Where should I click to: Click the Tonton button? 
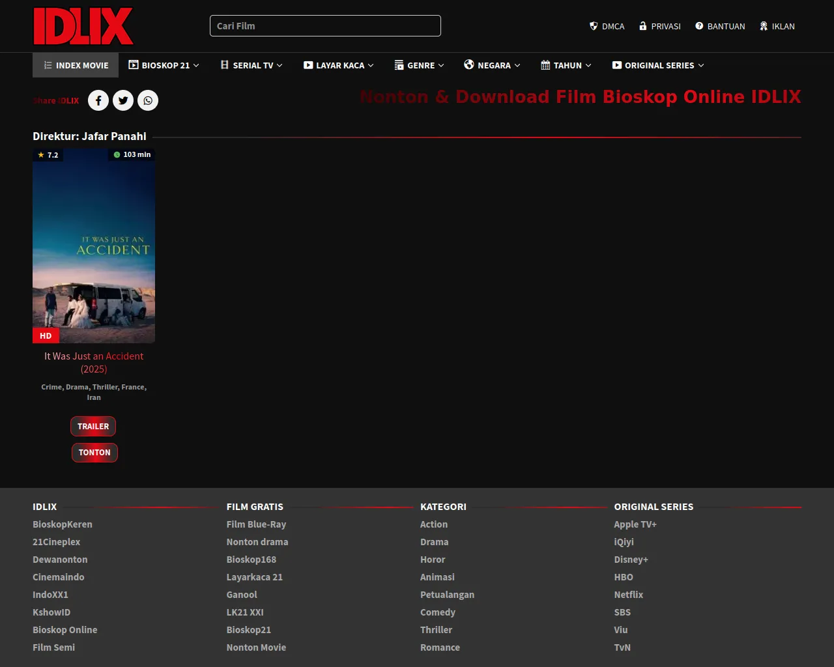tap(94, 453)
